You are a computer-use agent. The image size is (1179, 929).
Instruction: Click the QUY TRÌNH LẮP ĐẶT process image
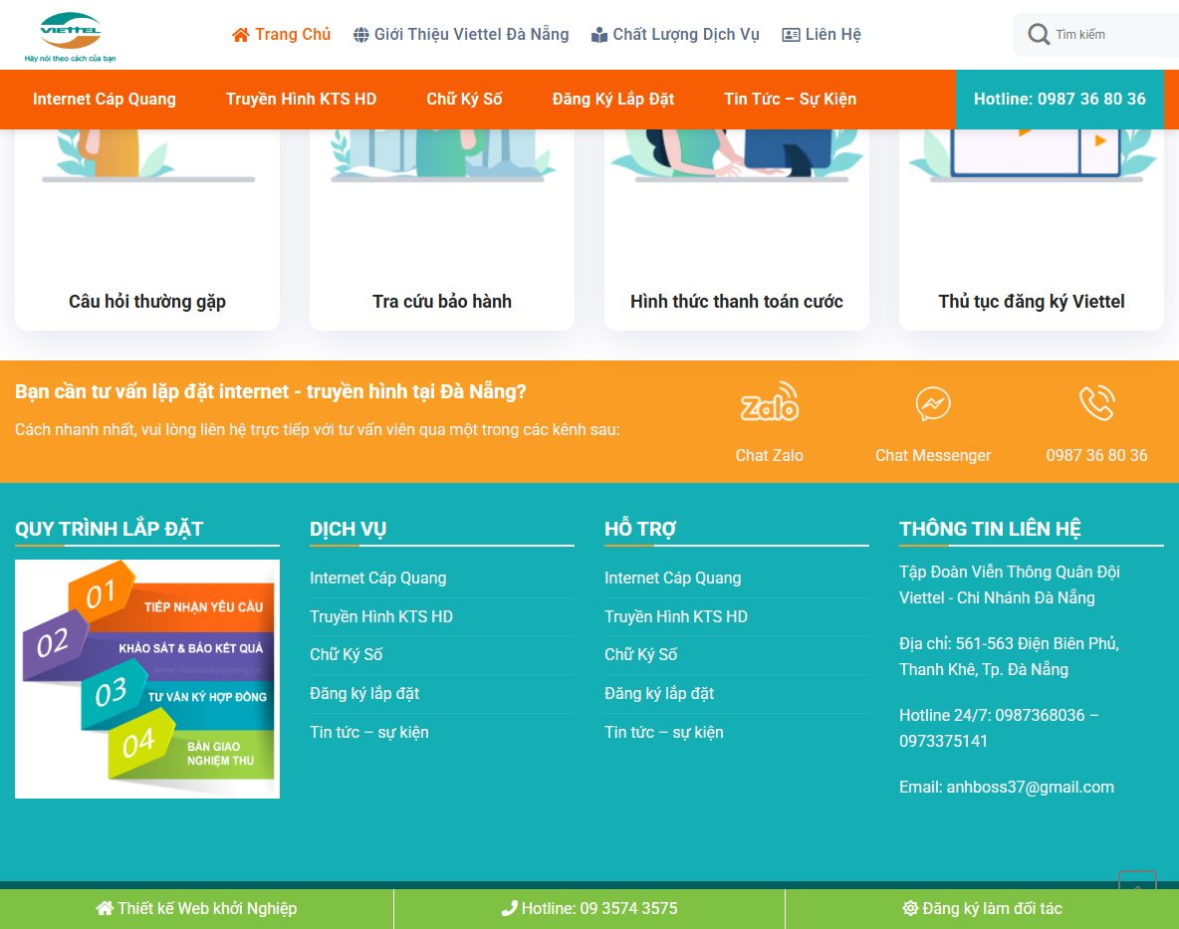146,678
